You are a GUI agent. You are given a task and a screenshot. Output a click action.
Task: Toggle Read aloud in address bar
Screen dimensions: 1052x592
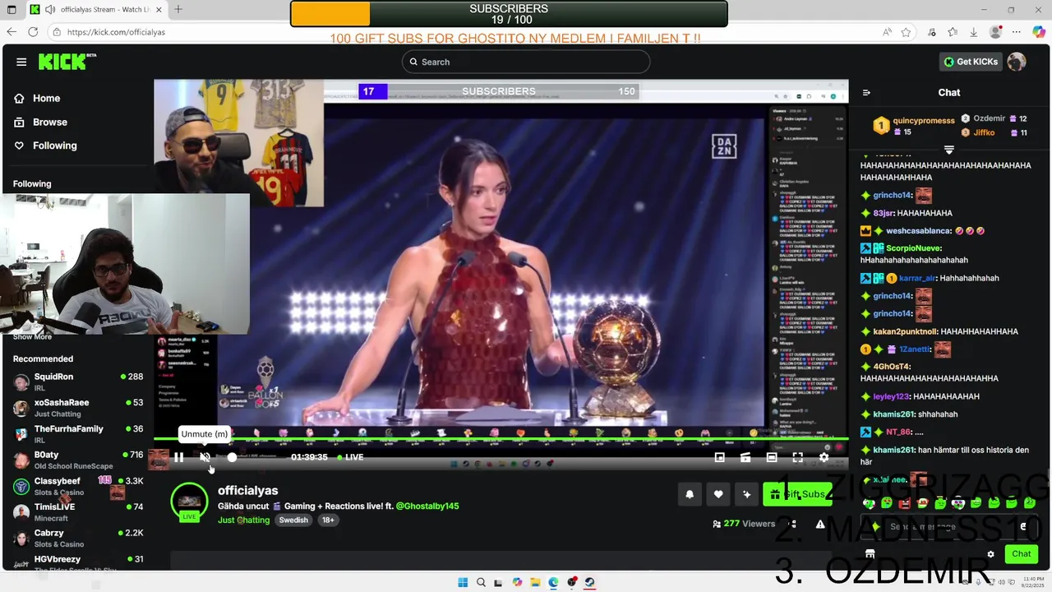888,32
